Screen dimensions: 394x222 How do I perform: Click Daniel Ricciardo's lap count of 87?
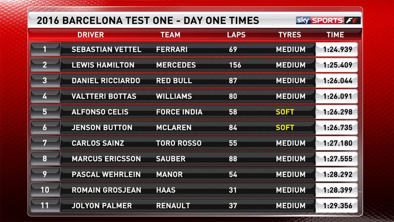[x=233, y=81]
